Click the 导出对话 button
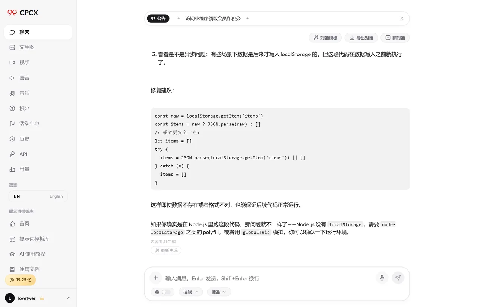Viewport: 477px width, 307px height. pos(361,38)
